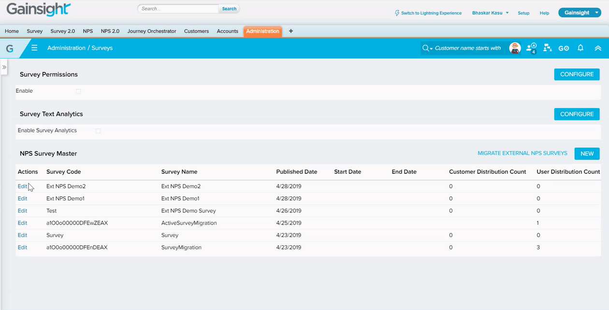Click the Start Date column header
This screenshot has width=609, height=310.
(348, 172)
